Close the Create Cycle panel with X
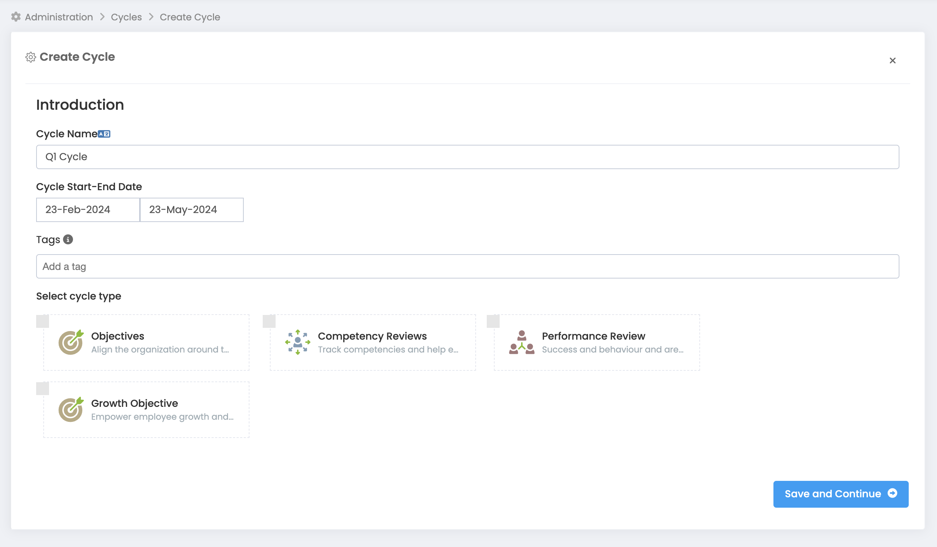Viewport: 937px width, 547px height. [892, 60]
